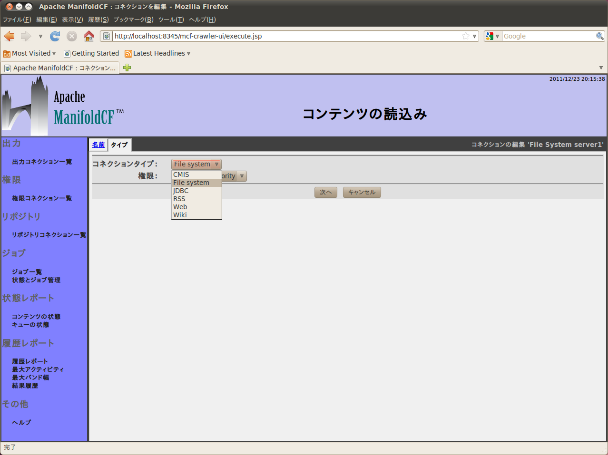Expand the authority dropdown arrow
The width and height of the screenshot is (608, 455).
coord(242,176)
